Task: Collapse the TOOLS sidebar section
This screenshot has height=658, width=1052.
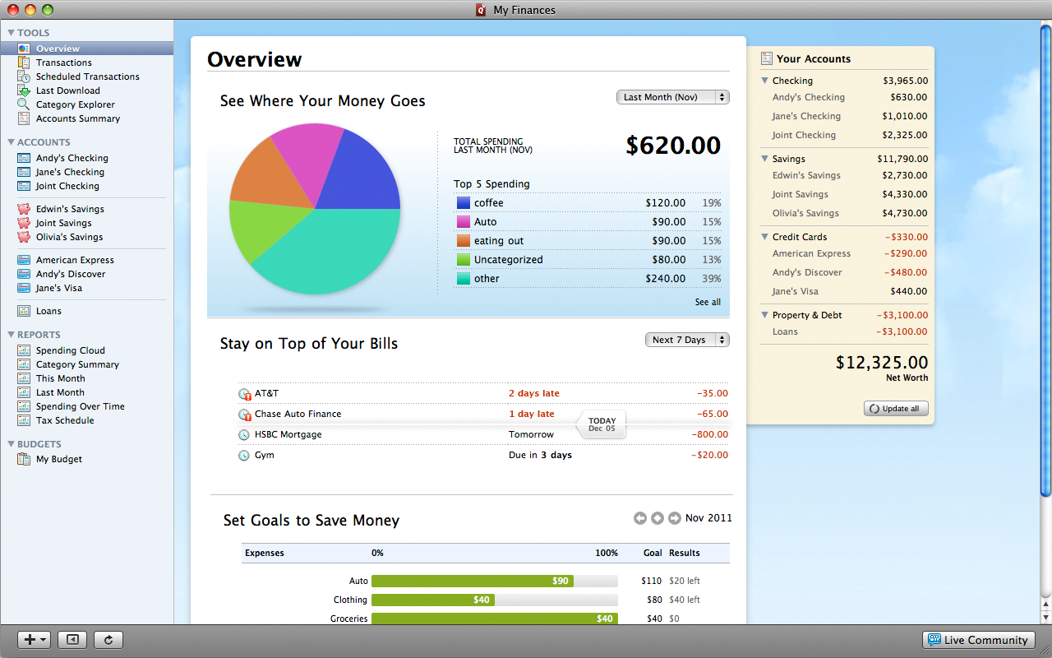Action: click(11, 32)
